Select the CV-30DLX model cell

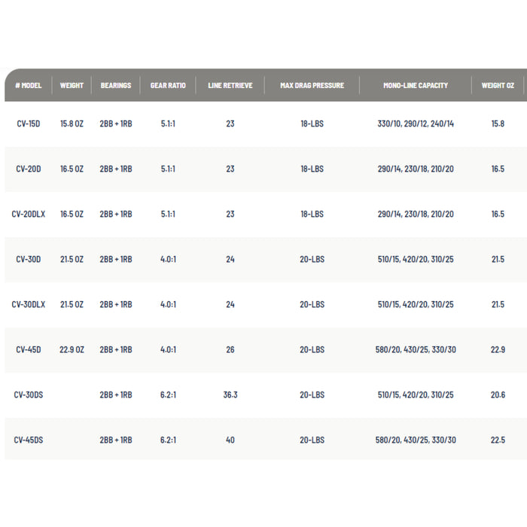tap(29, 304)
